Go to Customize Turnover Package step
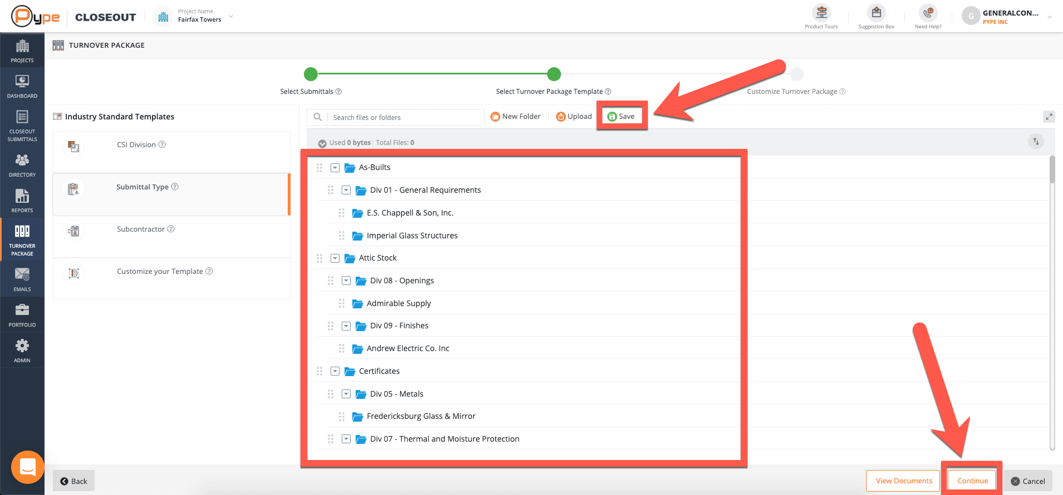The height and width of the screenshot is (495, 1063). 796,74
